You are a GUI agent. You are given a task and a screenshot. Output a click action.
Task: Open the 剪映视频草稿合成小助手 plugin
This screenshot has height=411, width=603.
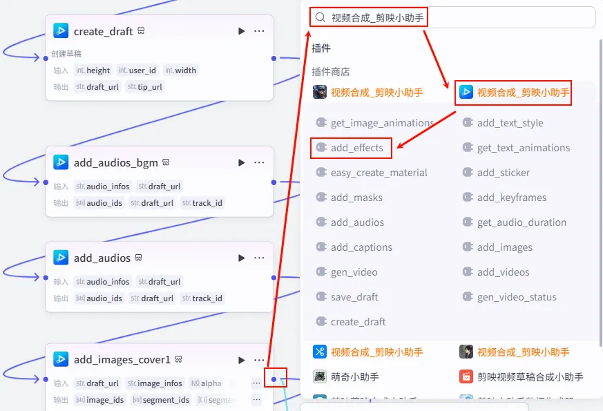coord(521,376)
